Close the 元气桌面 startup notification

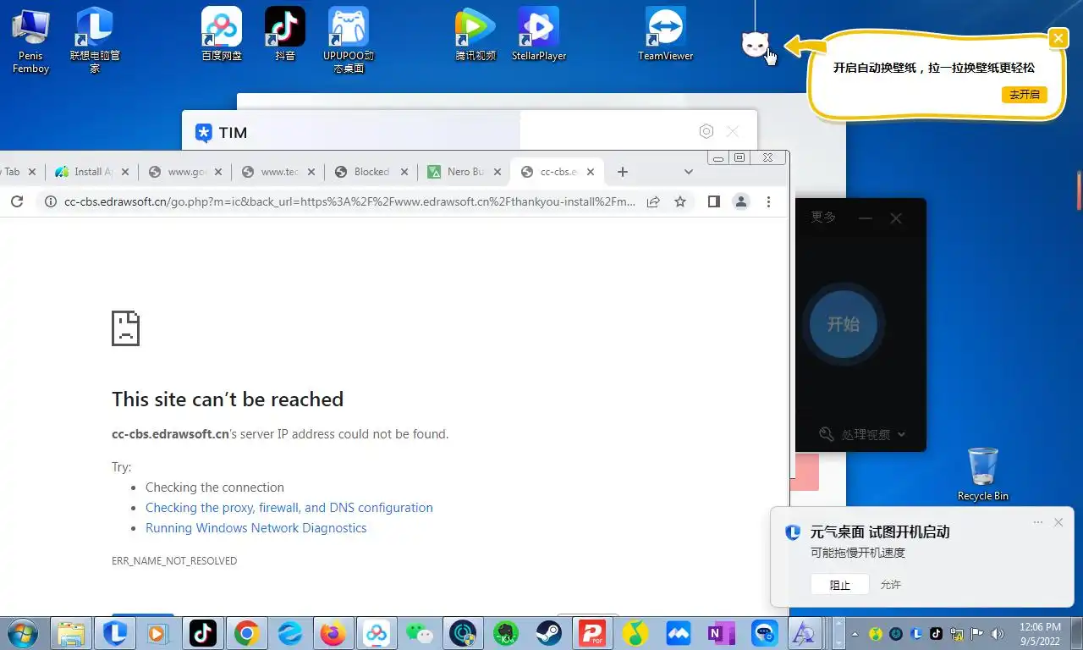(x=1058, y=522)
